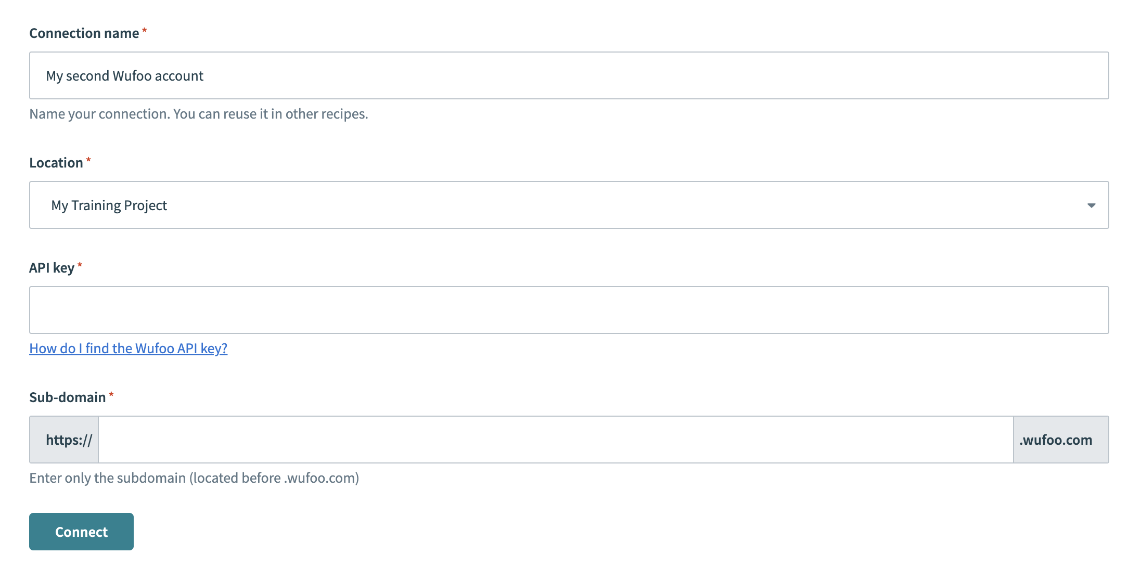1128x567 pixels.
Task: Click the 'Sub-domain' label
Action: click(67, 397)
